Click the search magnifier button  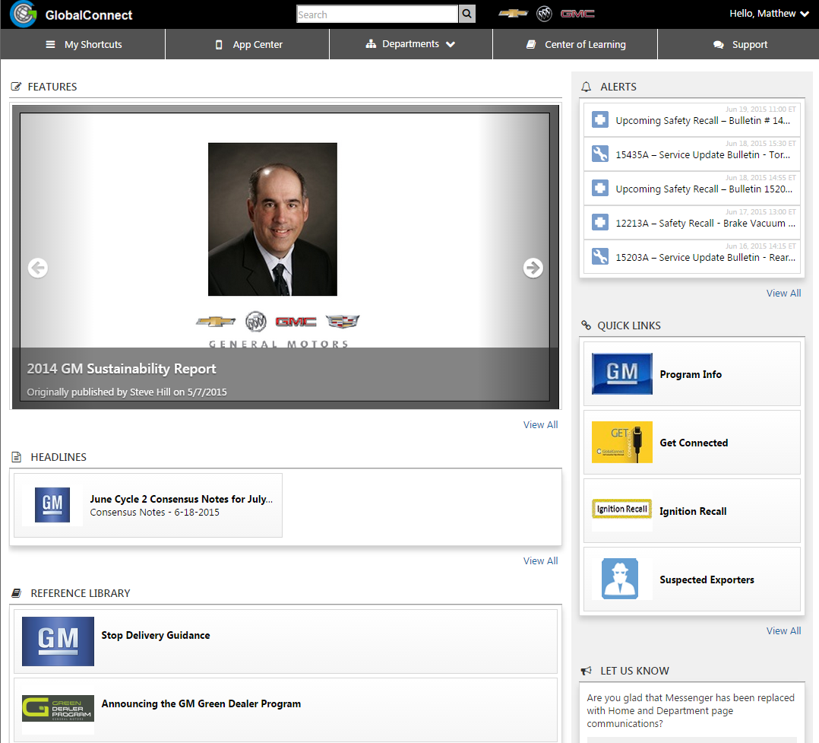pos(467,14)
